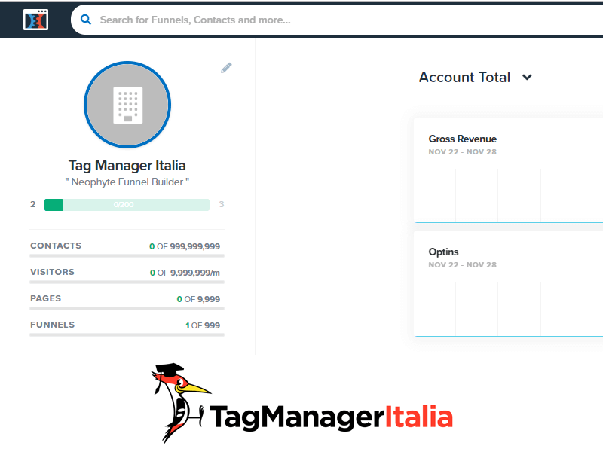Click the company avatar image
The width and height of the screenshot is (603, 452).
(127, 105)
